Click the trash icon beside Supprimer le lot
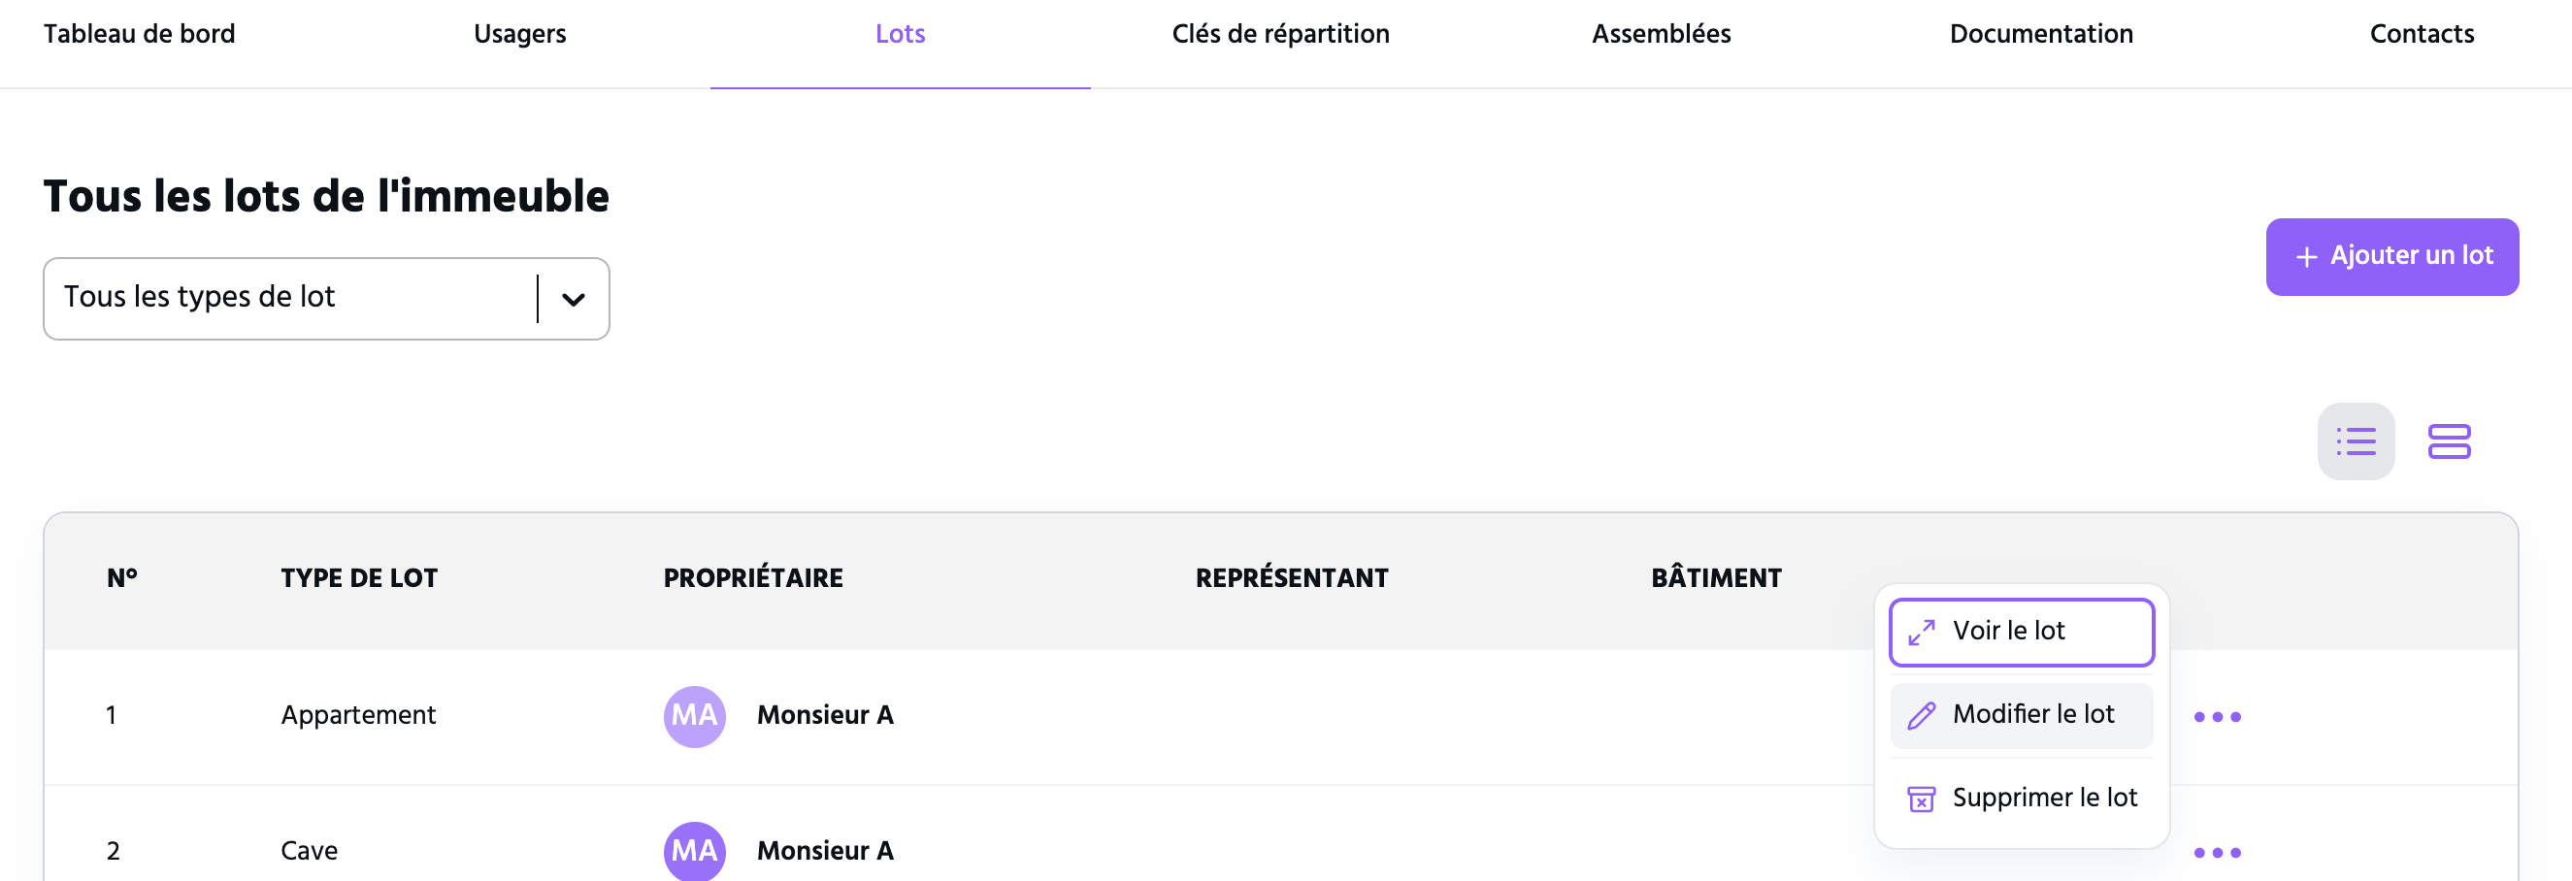The height and width of the screenshot is (881, 2572). click(x=1921, y=799)
